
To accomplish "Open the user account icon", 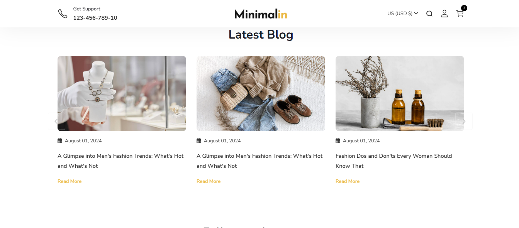I will click(x=444, y=14).
